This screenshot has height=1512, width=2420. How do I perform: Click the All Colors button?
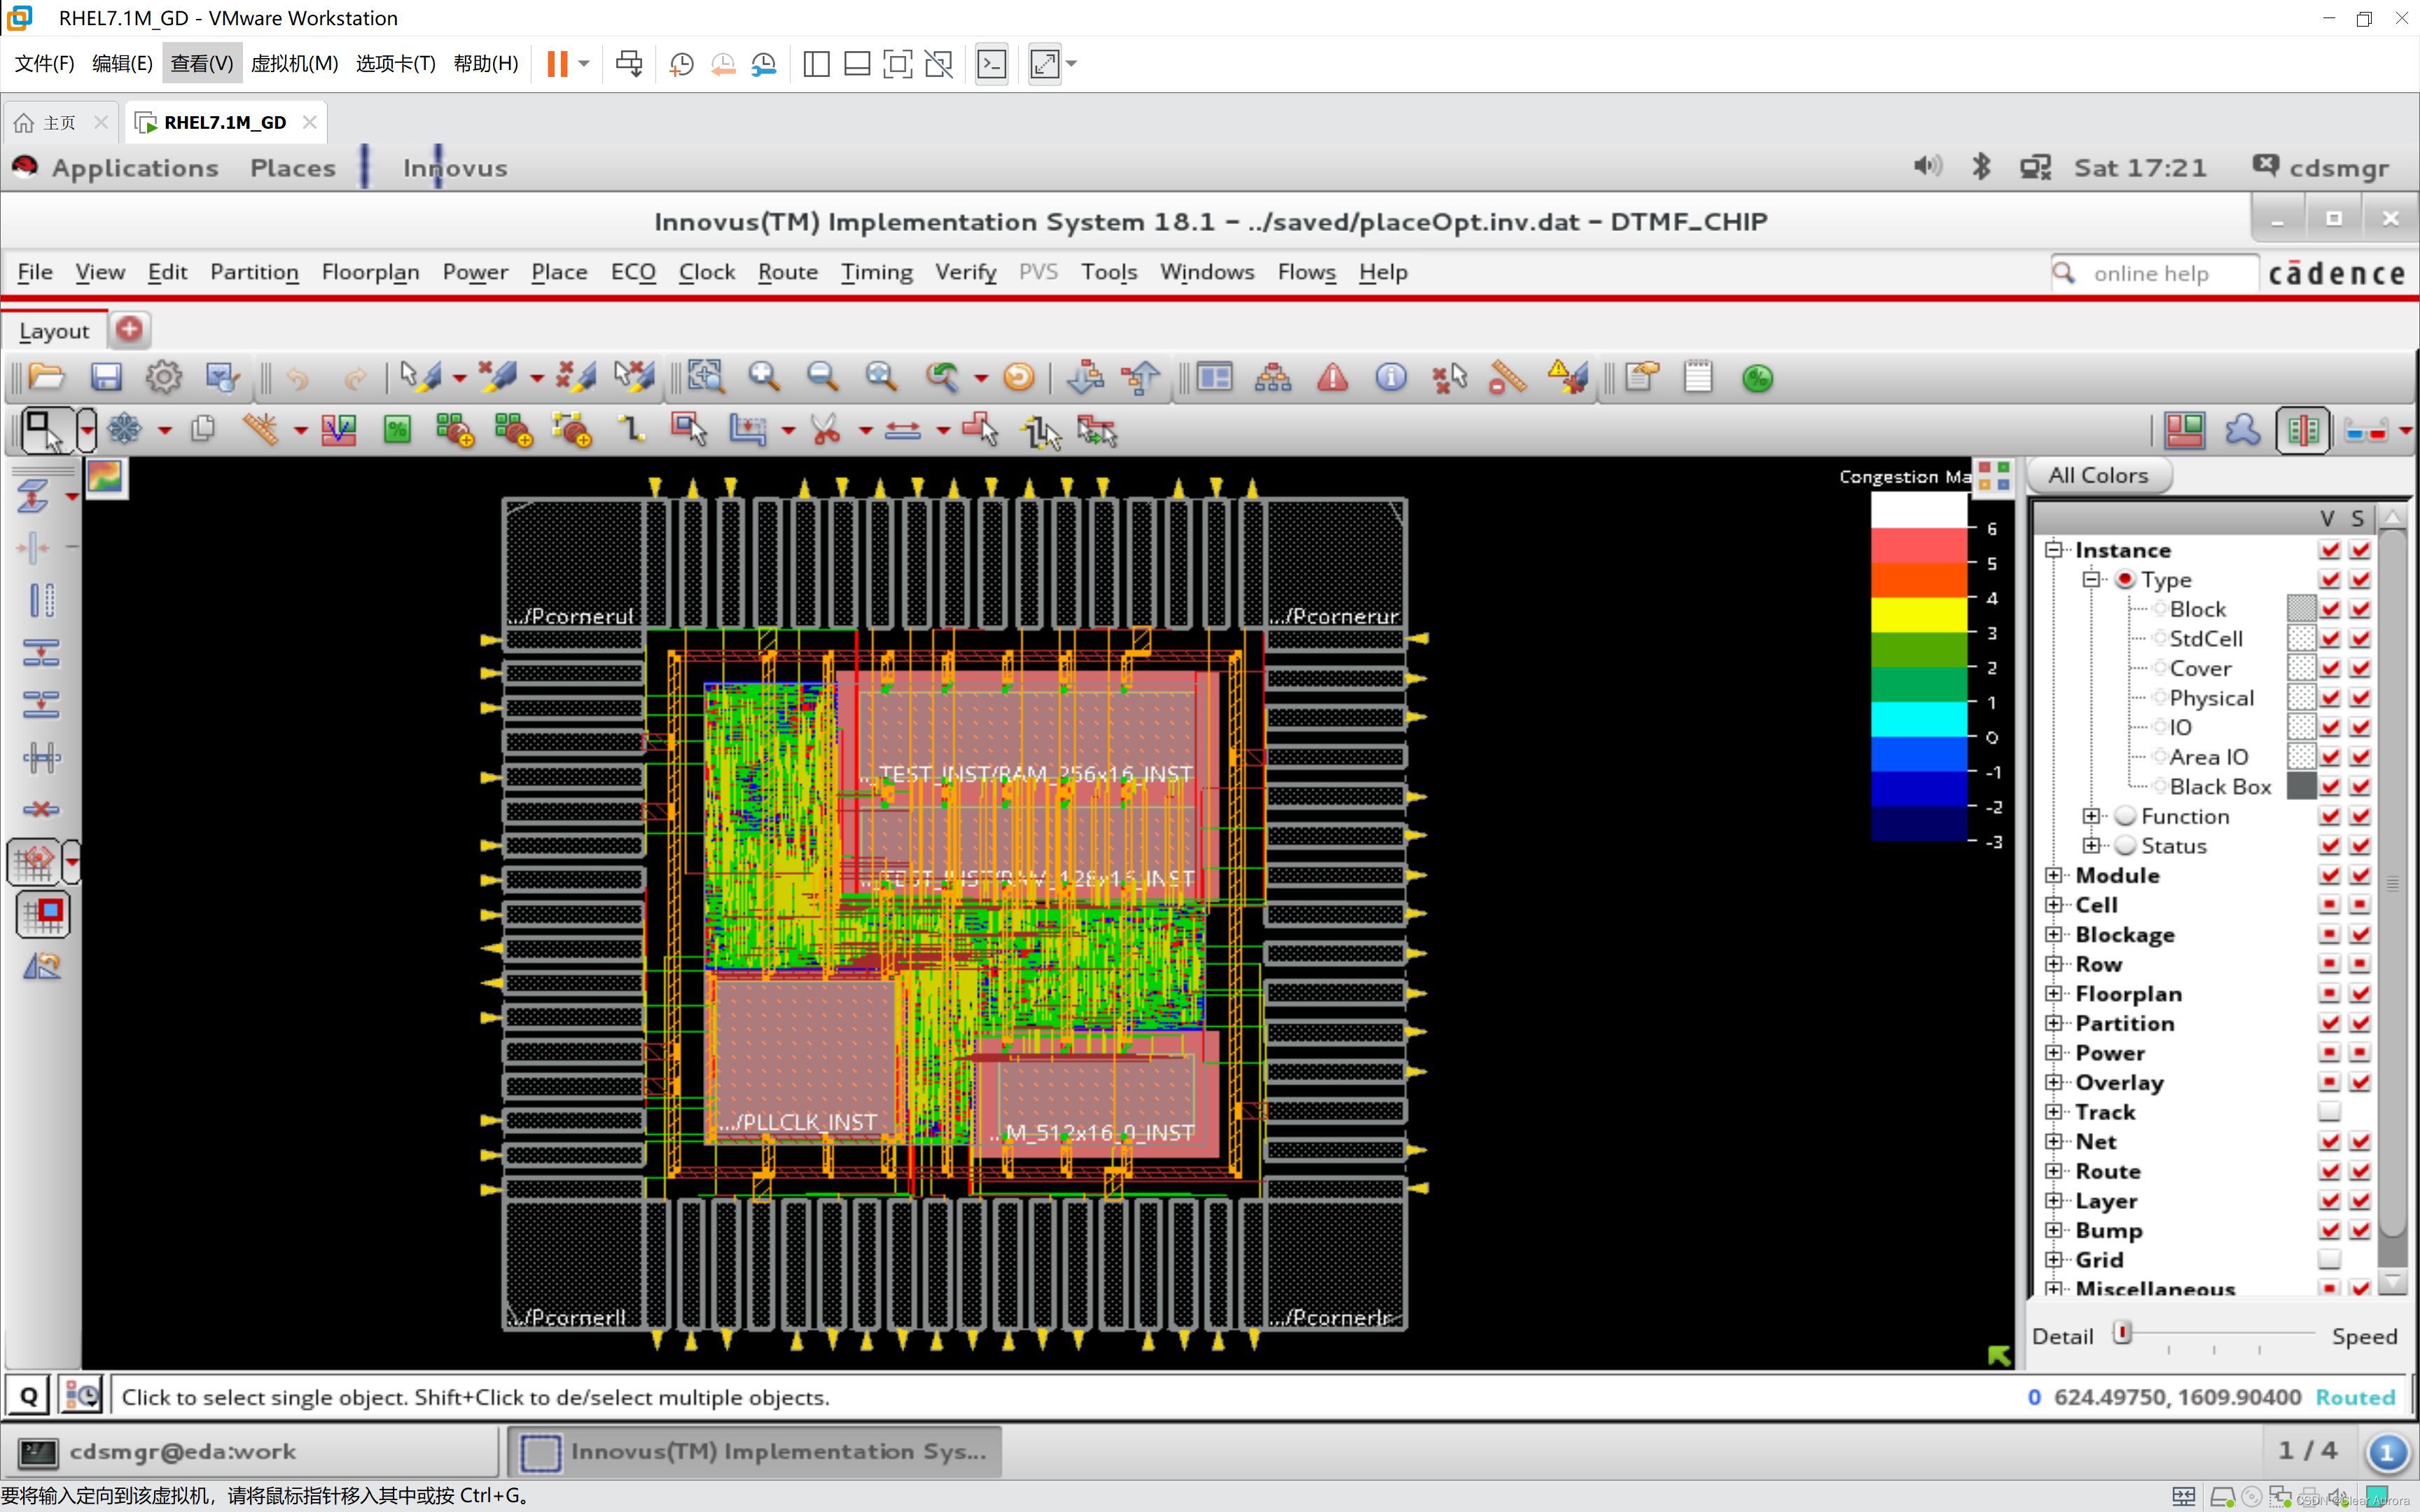2098,475
